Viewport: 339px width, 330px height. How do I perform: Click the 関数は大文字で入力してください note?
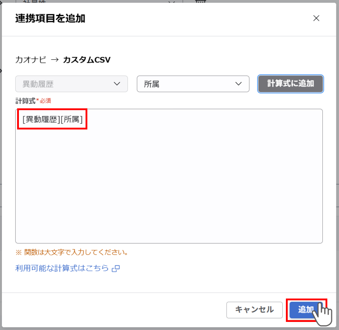[x=72, y=252]
